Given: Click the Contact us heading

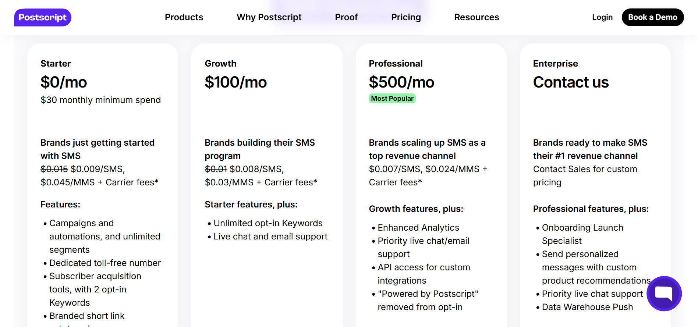Looking at the screenshot, I should (x=571, y=82).
